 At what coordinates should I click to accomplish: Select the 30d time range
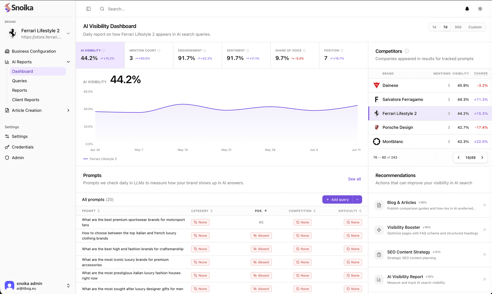(x=458, y=27)
